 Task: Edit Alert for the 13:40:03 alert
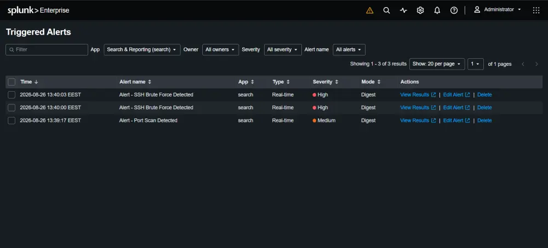click(x=456, y=95)
